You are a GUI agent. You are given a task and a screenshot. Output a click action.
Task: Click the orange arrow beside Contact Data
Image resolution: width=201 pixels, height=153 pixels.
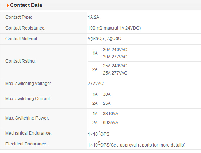(x=8, y=5)
